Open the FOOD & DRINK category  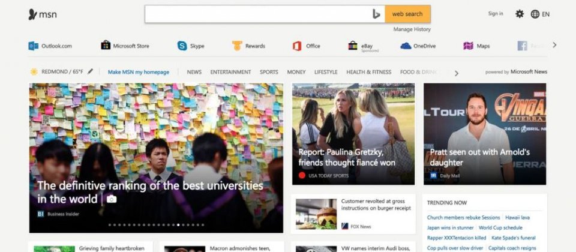[419, 72]
